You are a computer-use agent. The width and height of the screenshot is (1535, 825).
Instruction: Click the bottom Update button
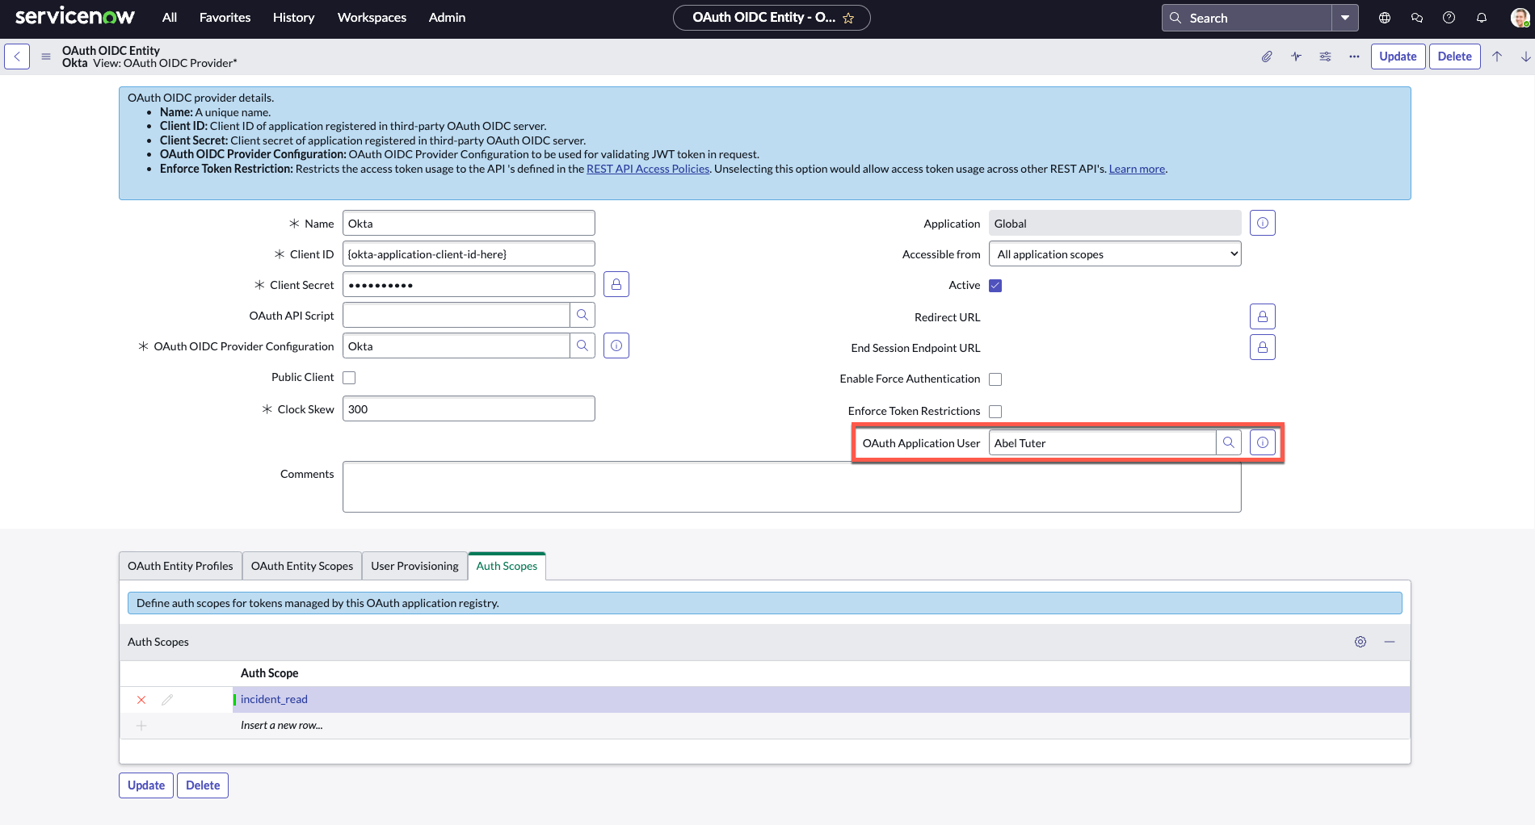(146, 785)
